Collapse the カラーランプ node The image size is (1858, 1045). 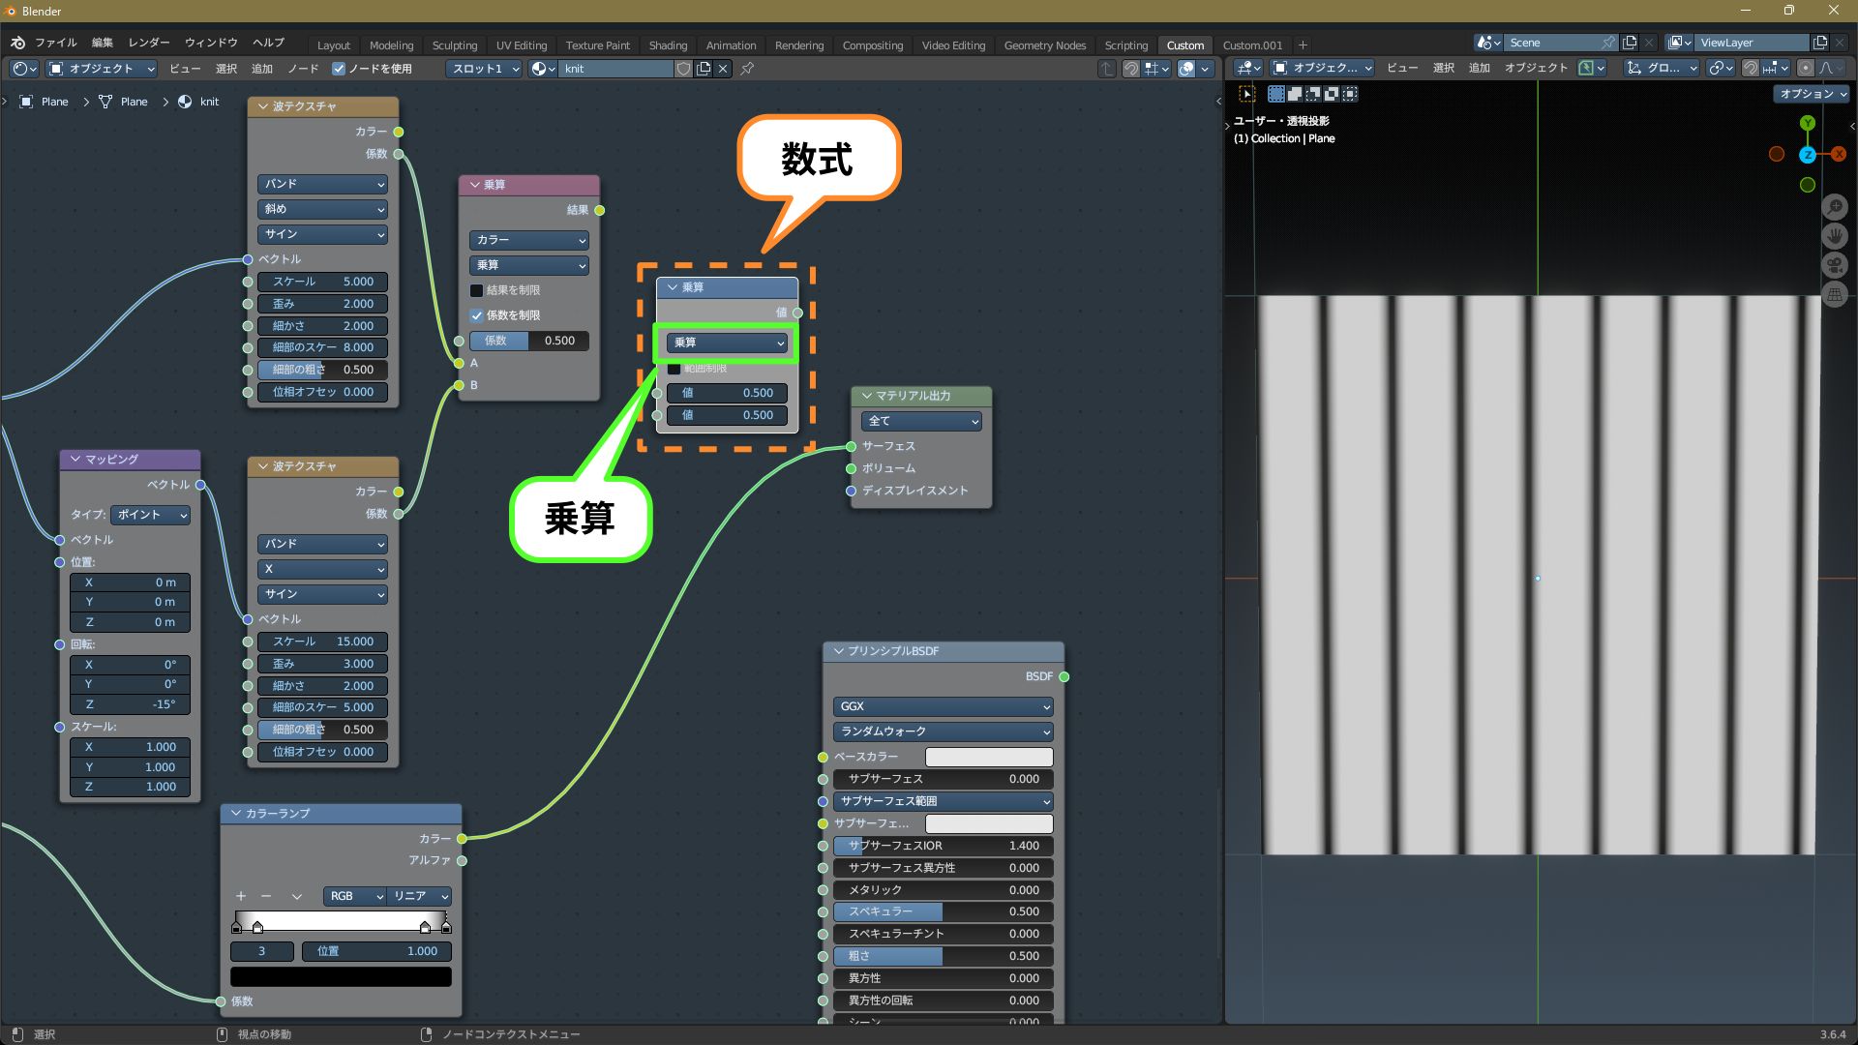(236, 814)
